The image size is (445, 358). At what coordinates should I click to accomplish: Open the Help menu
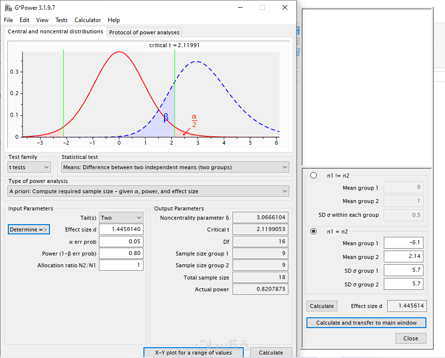[114, 20]
